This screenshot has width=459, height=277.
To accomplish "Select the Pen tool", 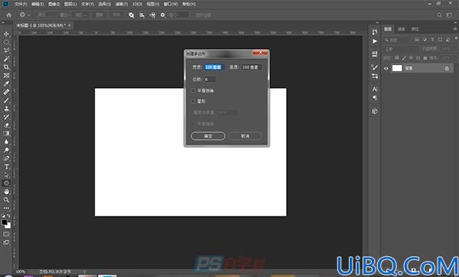I will tap(6, 158).
